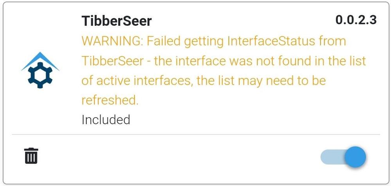This screenshot has height=186, width=391.
Task: Click the TibberSeer house-and-gear logo
Action: 40,69
